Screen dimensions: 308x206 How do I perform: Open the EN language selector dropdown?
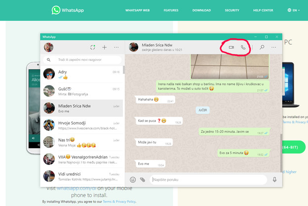click(x=294, y=10)
